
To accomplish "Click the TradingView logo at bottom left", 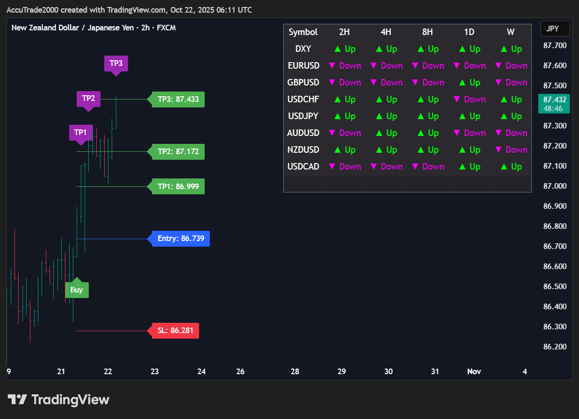I will pyautogui.click(x=58, y=400).
